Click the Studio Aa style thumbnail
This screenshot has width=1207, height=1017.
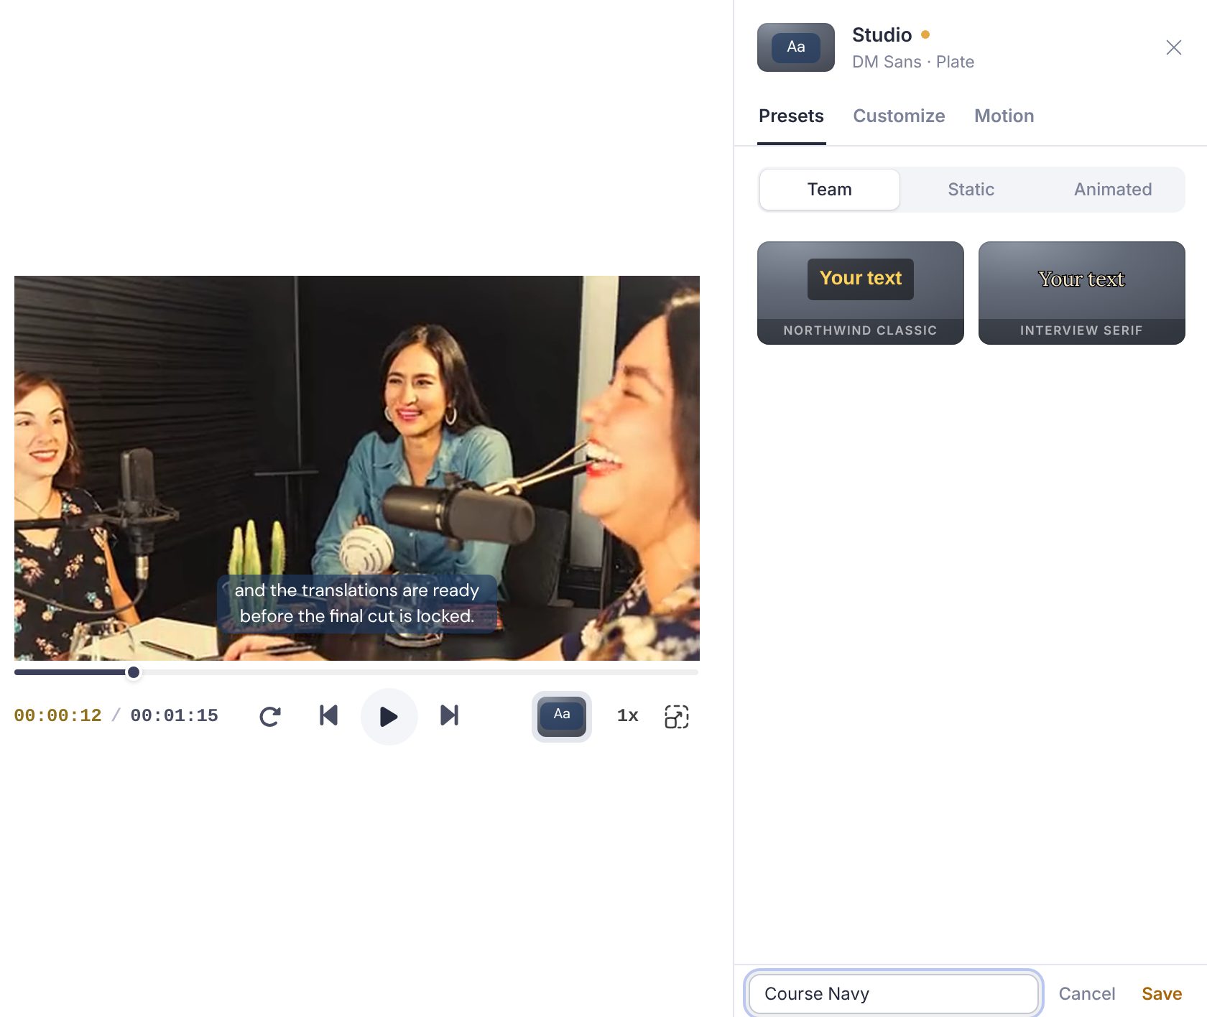click(795, 47)
